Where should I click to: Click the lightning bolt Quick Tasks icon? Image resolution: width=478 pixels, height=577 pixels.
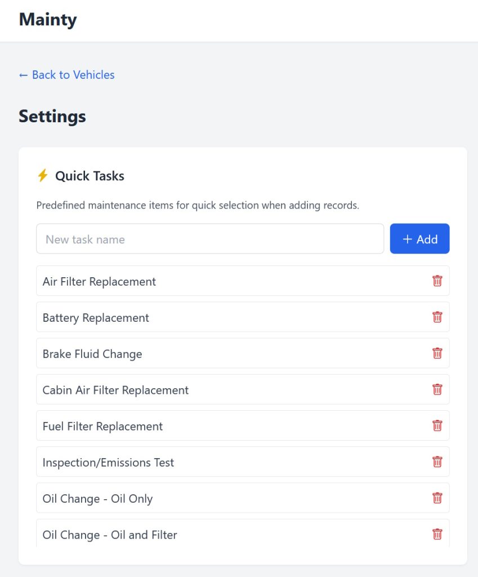pos(42,175)
